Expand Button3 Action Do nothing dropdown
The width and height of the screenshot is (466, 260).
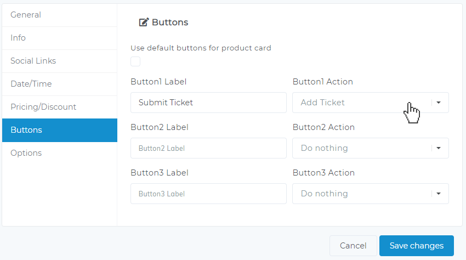(x=370, y=194)
